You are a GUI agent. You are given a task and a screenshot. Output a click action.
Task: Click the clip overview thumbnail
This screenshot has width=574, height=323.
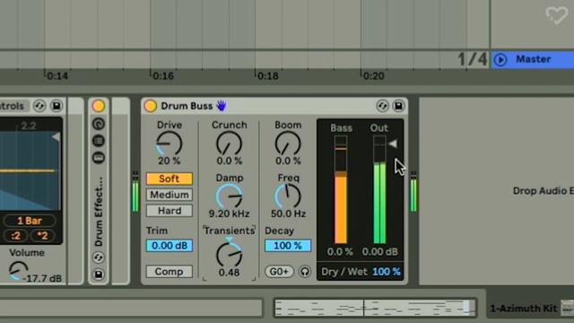(375, 307)
